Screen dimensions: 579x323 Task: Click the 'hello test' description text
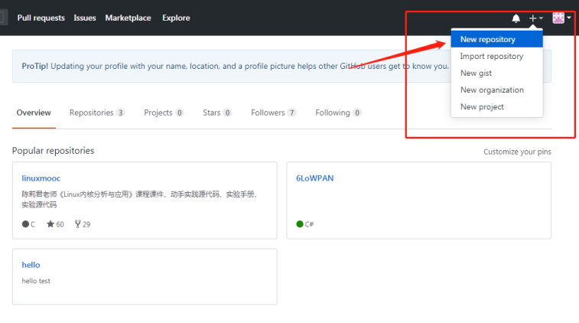[x=36, y=281]
